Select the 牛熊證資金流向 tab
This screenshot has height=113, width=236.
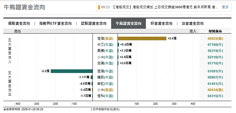pyautogui.click(x=129, y=24)
